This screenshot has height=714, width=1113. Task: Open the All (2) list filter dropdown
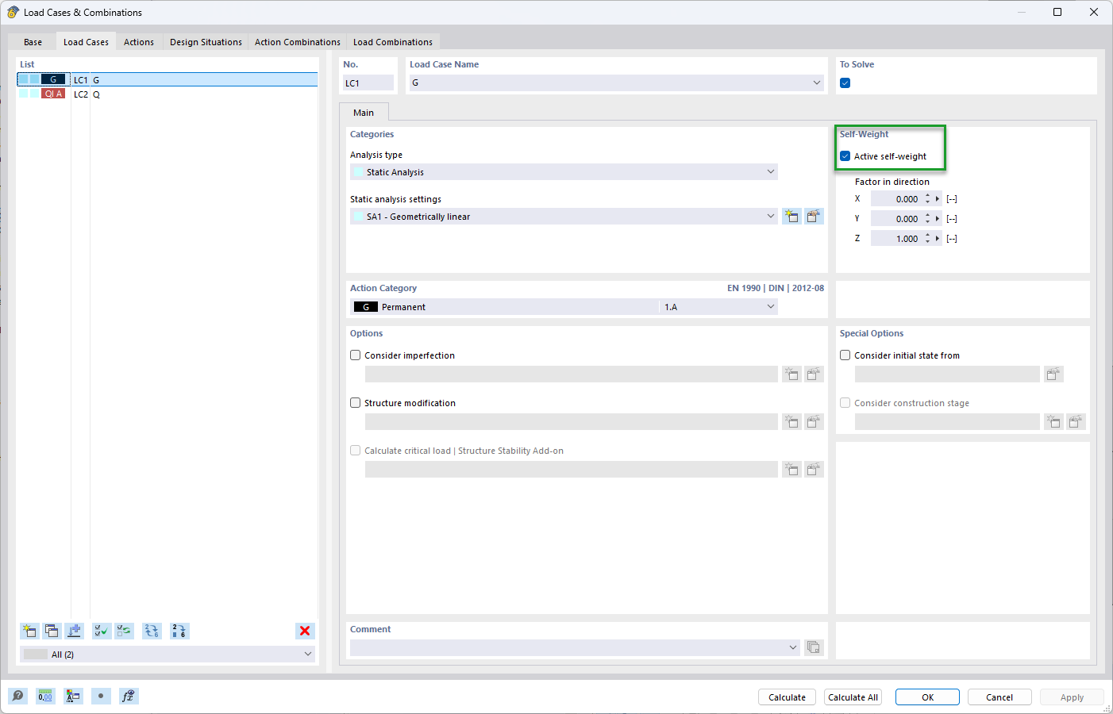(308, 654)
